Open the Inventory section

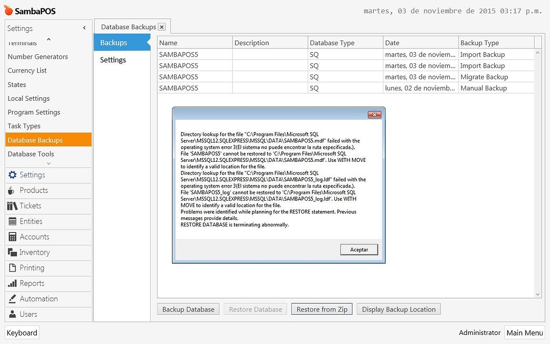point(11,252)
